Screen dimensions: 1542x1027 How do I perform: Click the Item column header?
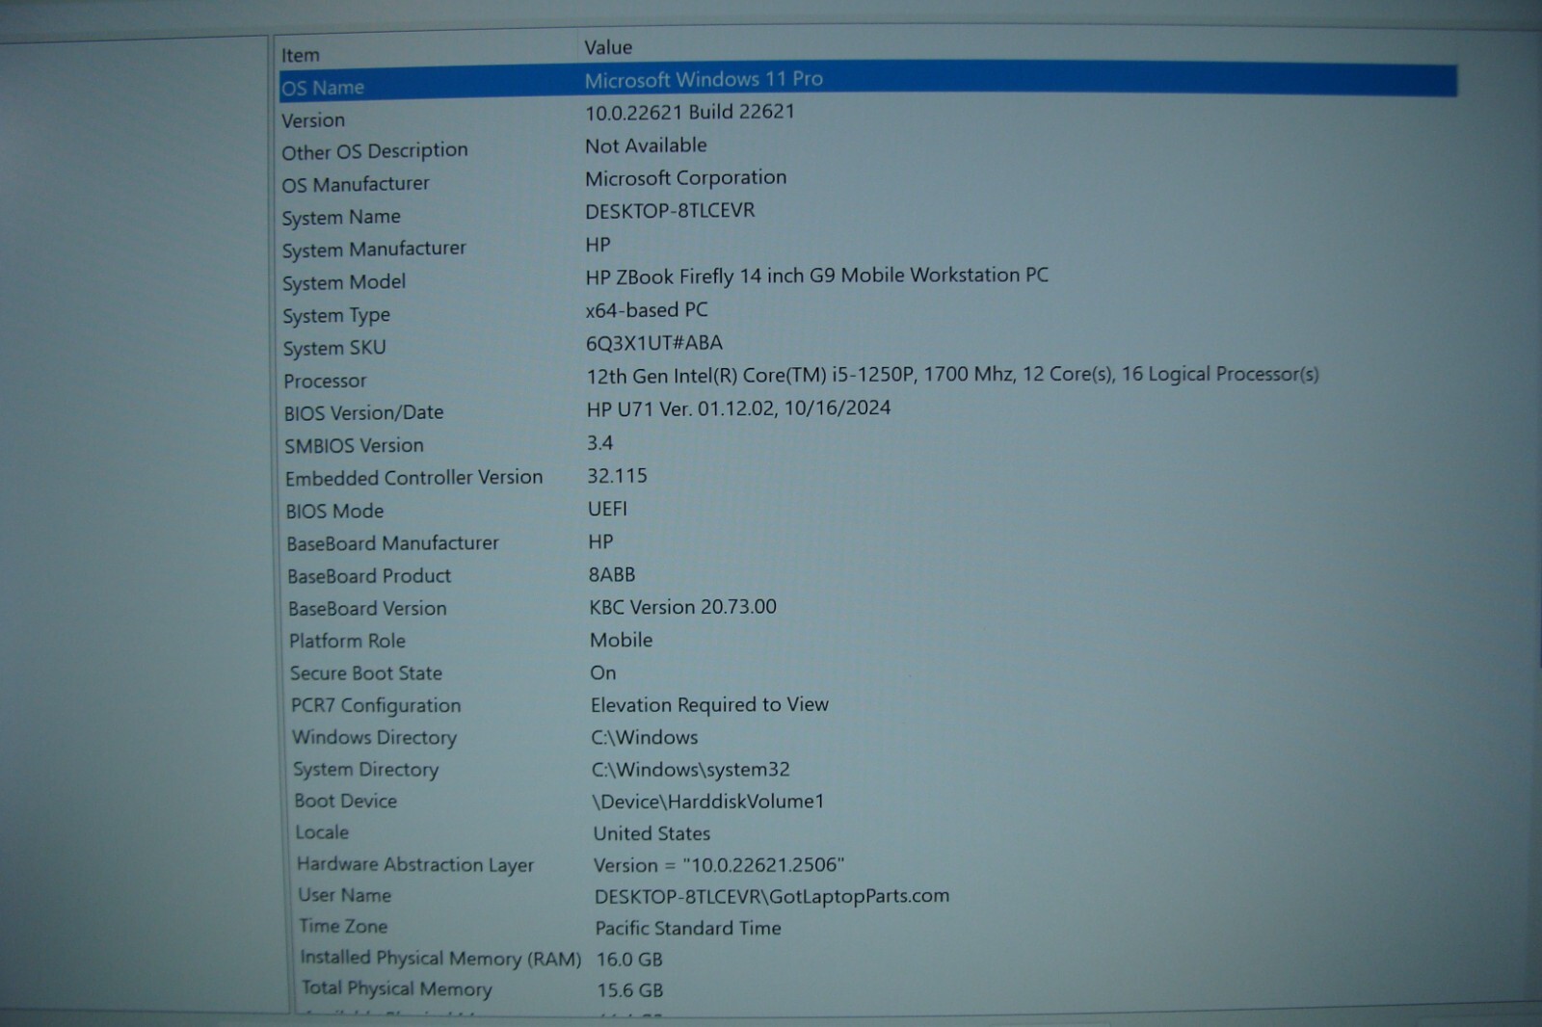(x=301, y=56)
